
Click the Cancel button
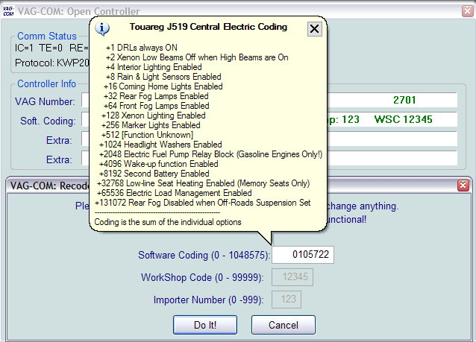(284, 325)
